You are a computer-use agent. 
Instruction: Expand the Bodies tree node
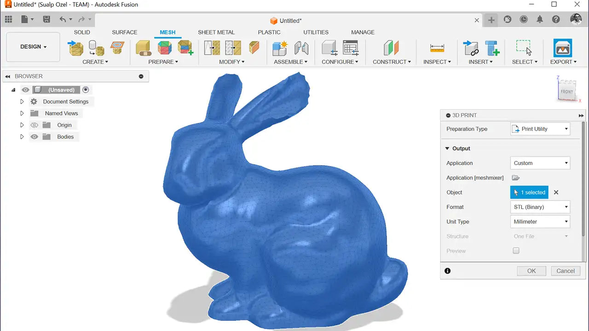coord(22,137)
